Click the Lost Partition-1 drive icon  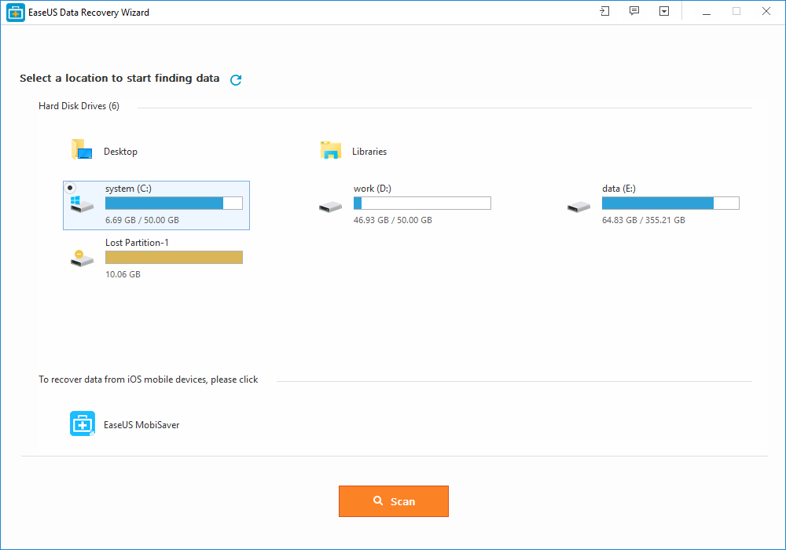[82, 258]
